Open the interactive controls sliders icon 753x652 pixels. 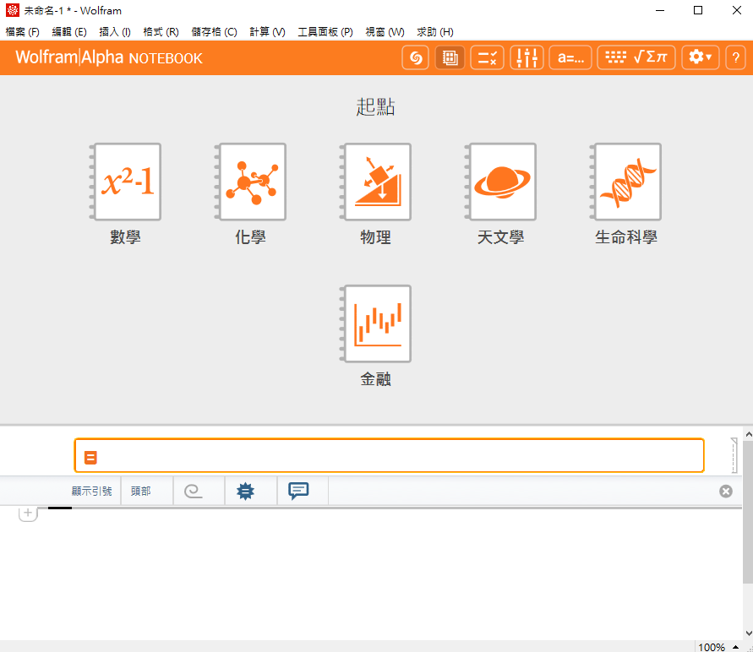(x=527, y=57)
